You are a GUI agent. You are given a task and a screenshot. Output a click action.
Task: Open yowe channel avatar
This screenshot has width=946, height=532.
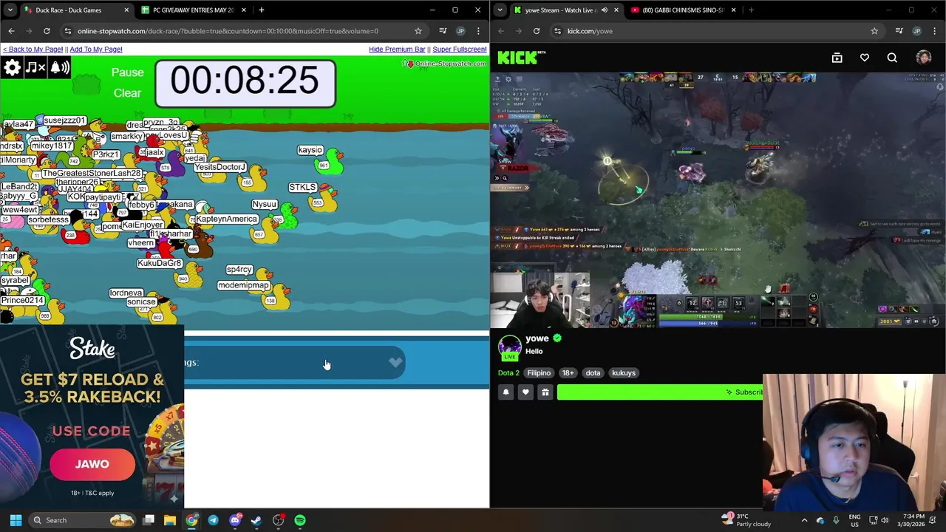[x=509, y=347]
